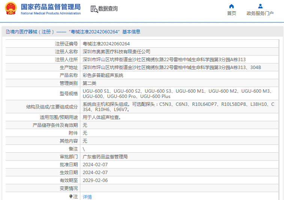Click the 产品名称 label
284x200 pixels.
click(69, 75)
